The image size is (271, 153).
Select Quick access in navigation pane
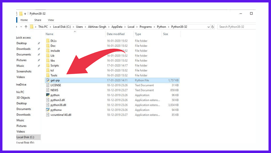23,37
